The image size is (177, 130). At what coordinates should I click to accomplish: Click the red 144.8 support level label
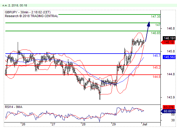pyautogui.click(x=156, y=77)
